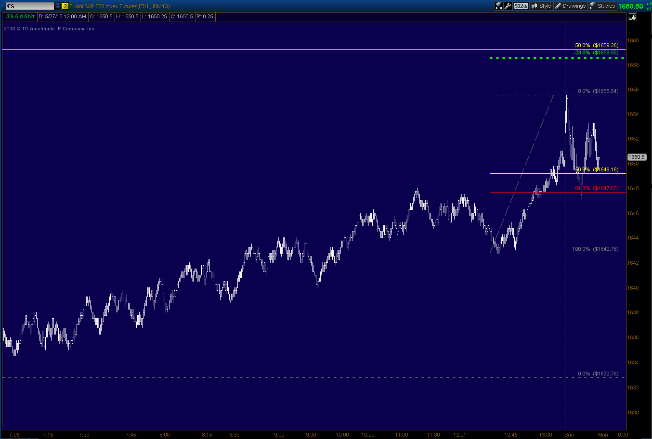Expand the symbol dropdown arrow
The image size is (652, 439).
[x=57, y=6]
